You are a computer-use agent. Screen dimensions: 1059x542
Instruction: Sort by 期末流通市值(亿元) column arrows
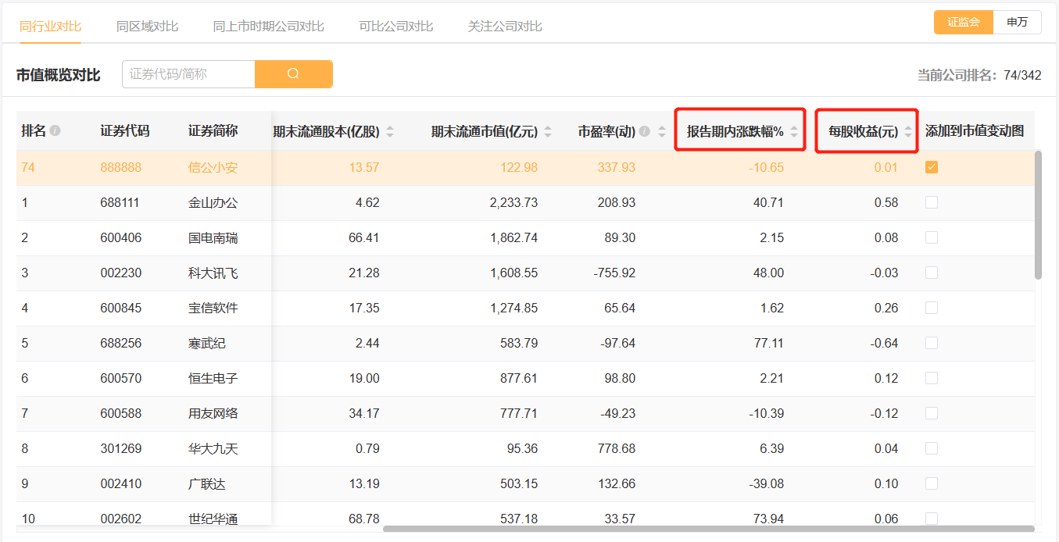[x=548, y=132]
